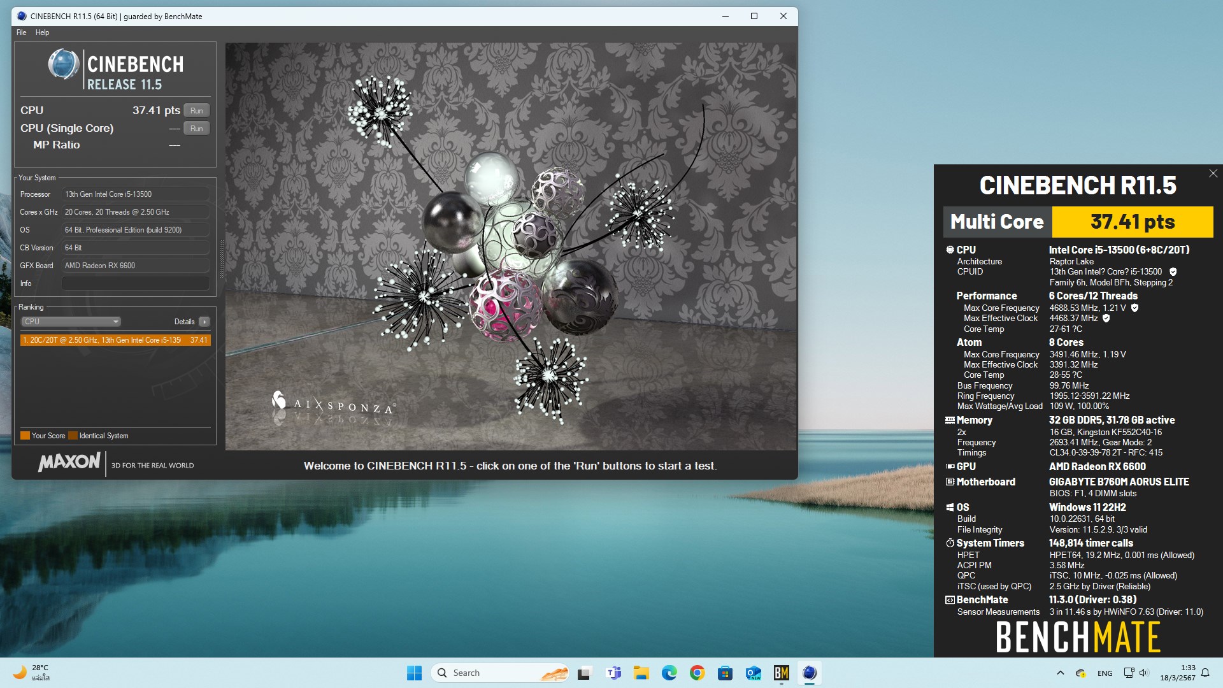Click the System Timers clock icon
The height and width of the screenshot is (688, 1223).
tap(950, 543)
